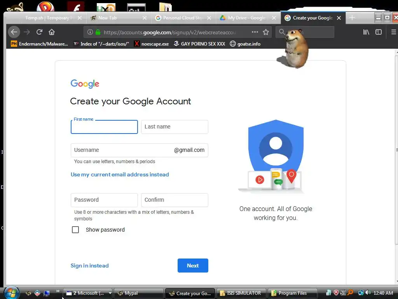Screen dimensions: 398x299
Task: Open the noescape.exe bookmark
Action: click(x=151, y=44)
